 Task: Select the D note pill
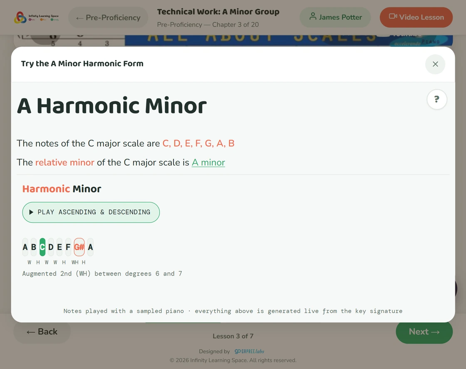(51, 247)
